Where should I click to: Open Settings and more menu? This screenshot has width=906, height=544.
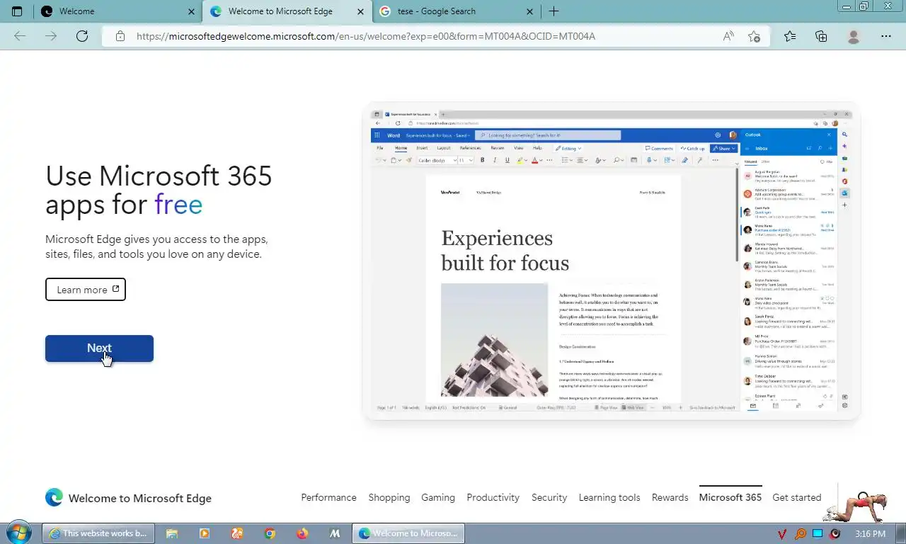point(886,36)
